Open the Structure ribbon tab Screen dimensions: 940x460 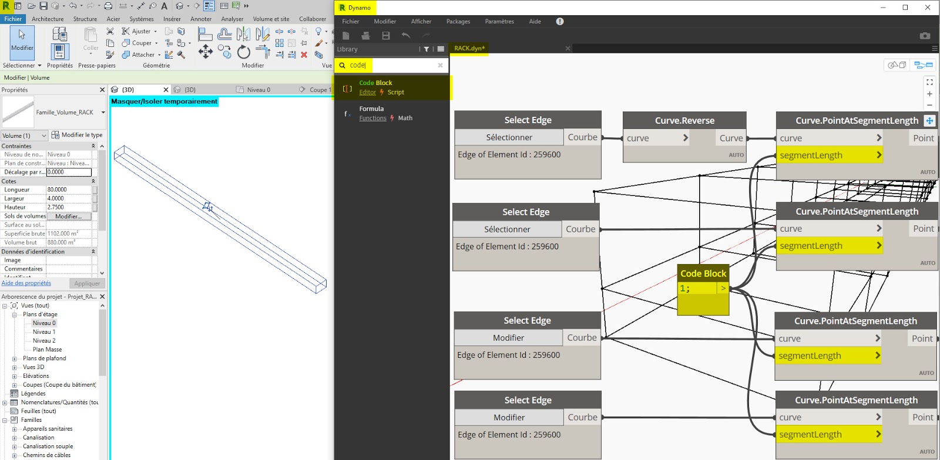(85, 19)
